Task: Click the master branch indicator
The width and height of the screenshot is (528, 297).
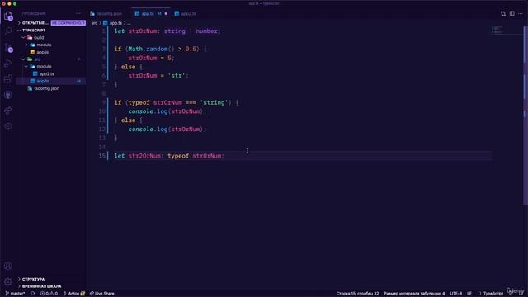Action: pyautogui.click(x=15, y=294)
